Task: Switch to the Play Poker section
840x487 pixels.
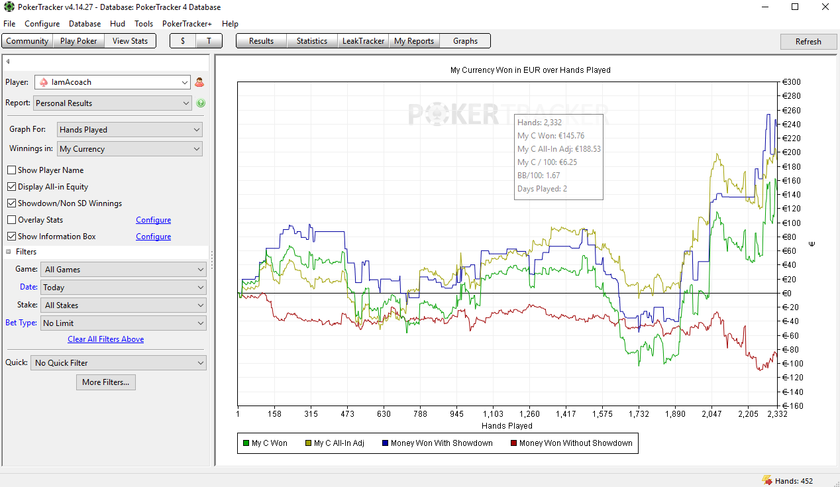Action: pyautogui.click(x=78, y=41)
